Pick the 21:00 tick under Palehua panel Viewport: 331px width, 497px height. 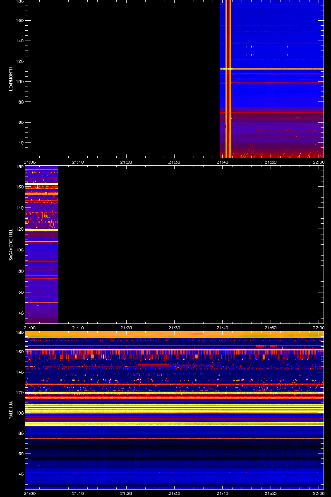(x=30, y=493)
